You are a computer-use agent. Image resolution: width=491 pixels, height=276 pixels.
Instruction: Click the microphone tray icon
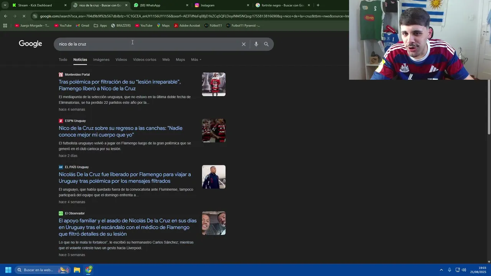coord(450,270)
